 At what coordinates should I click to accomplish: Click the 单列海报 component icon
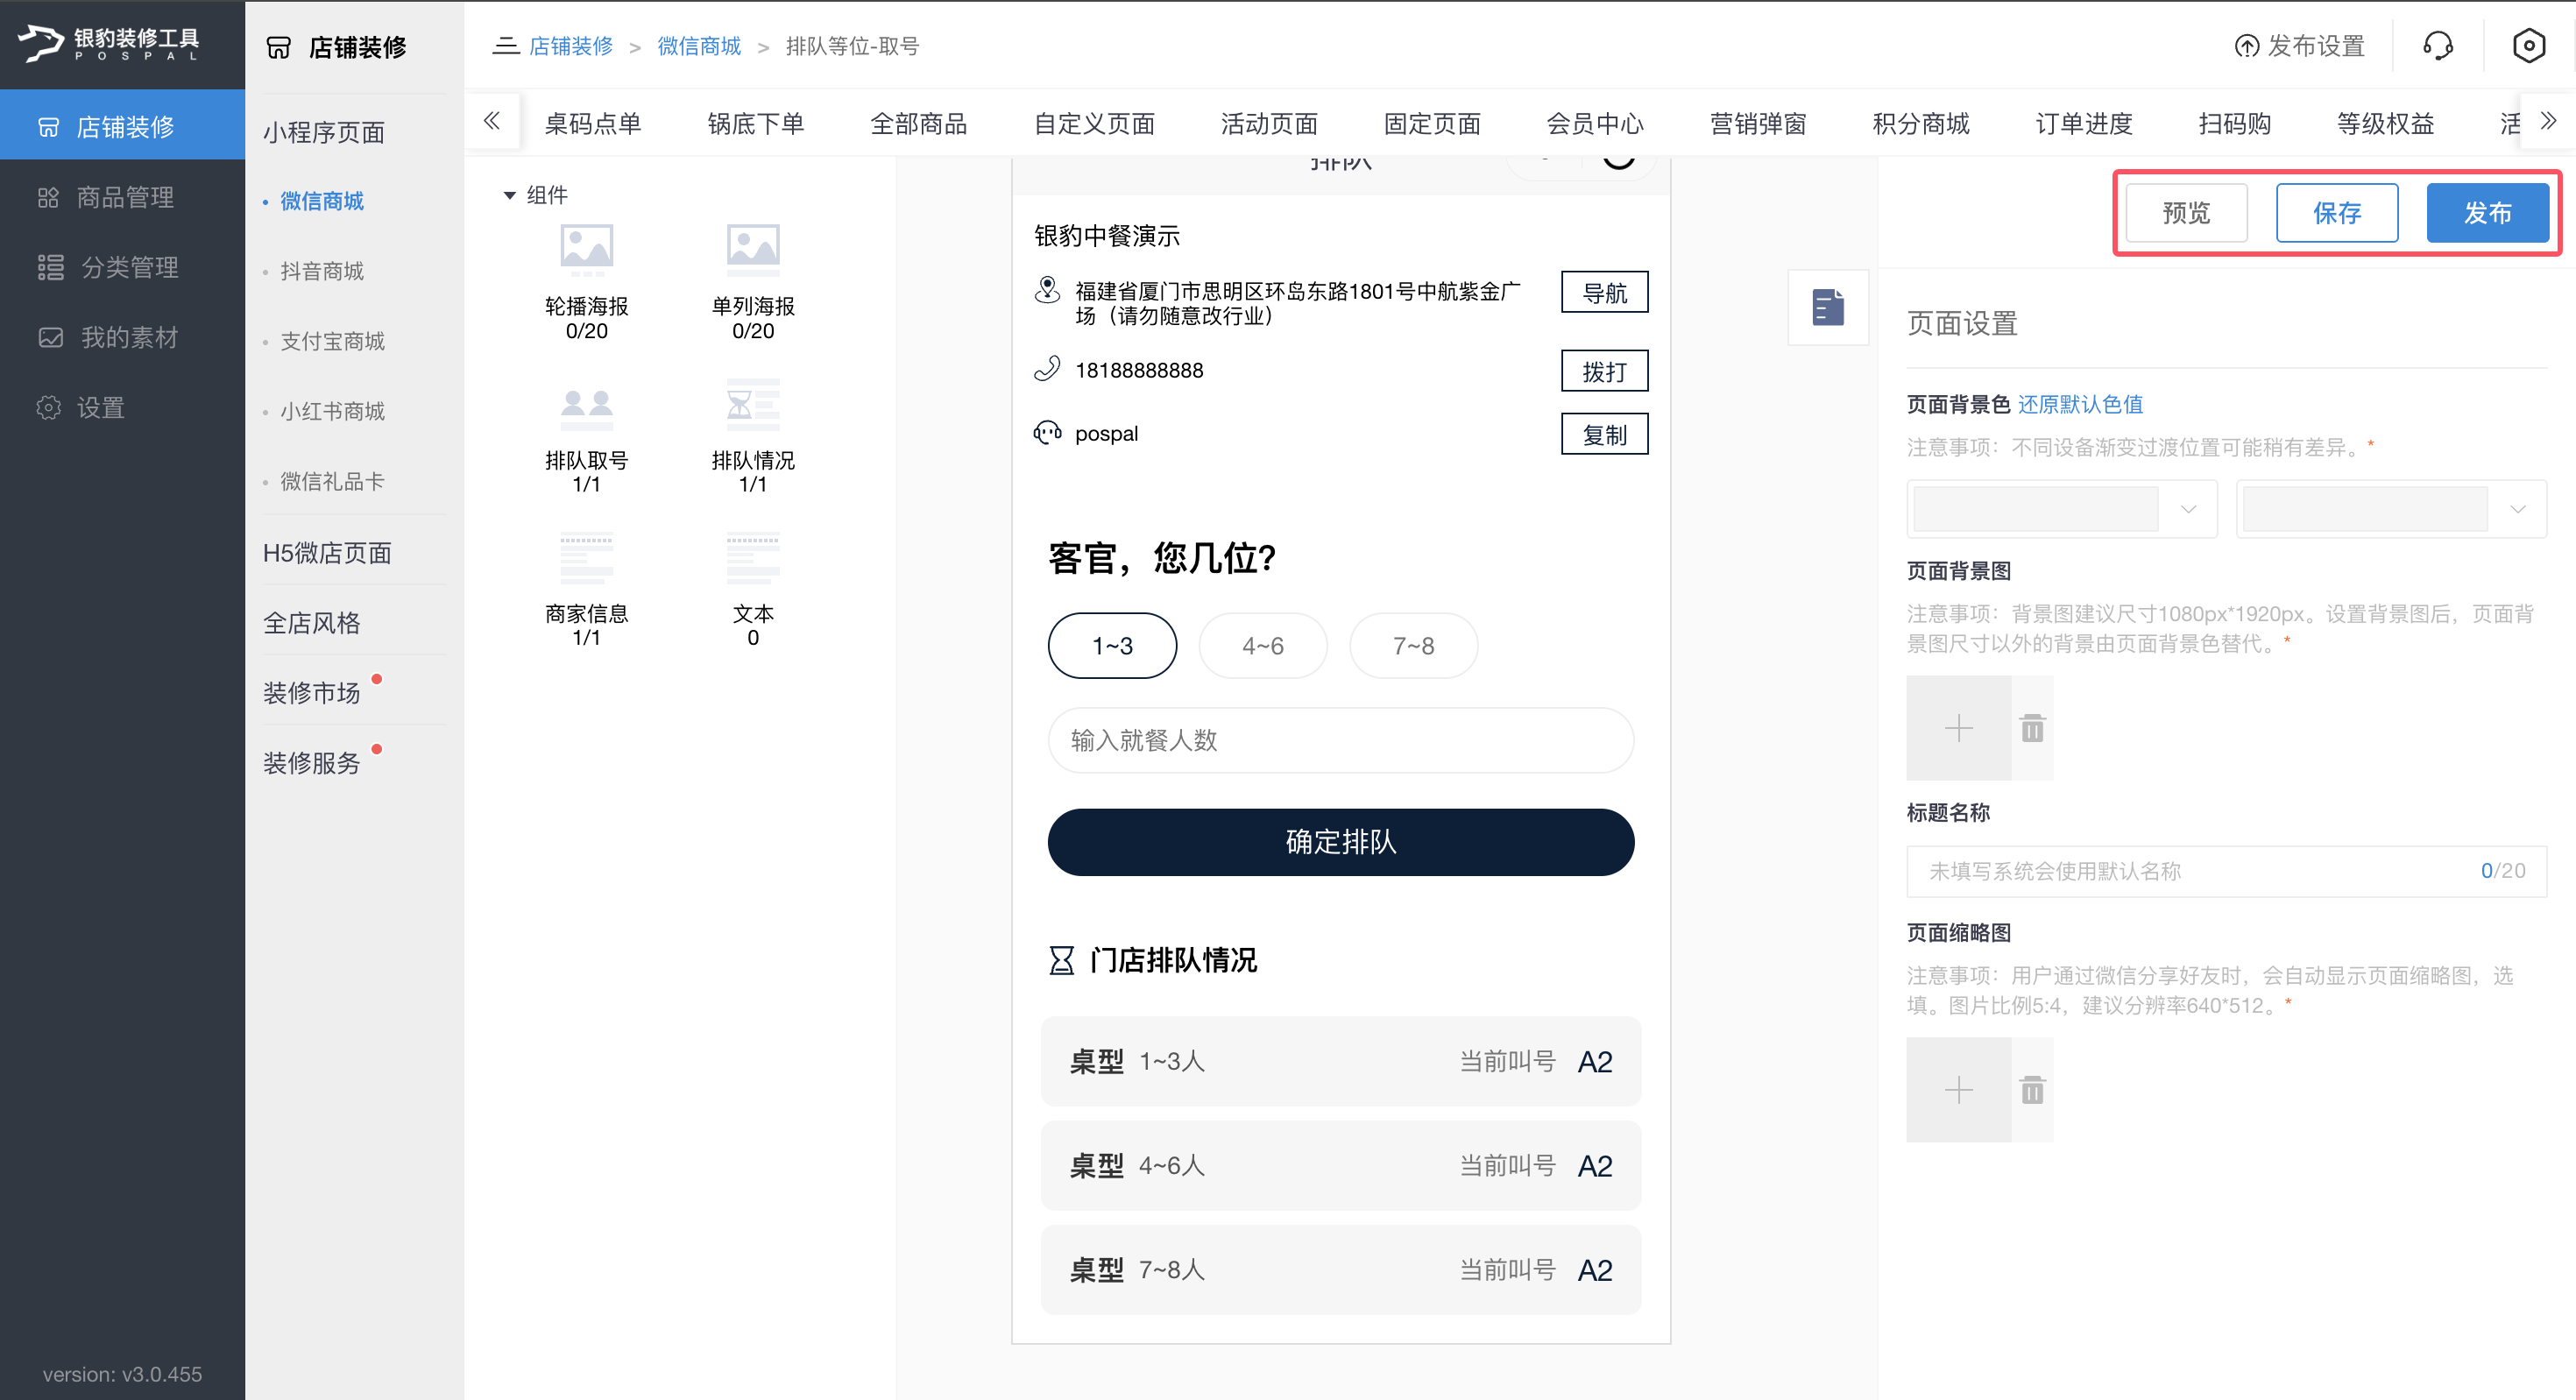[x=753, y=250]
